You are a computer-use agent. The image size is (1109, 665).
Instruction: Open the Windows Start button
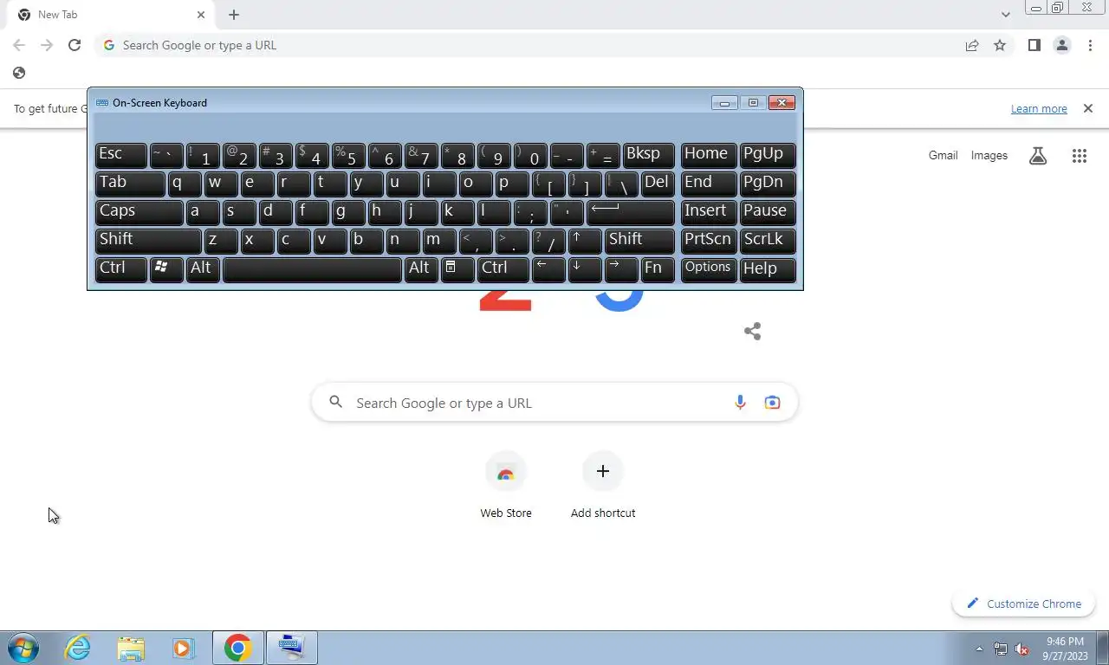coord(23,648)
